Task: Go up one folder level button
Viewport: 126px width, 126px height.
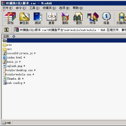Action: click(x=7, y=30)
